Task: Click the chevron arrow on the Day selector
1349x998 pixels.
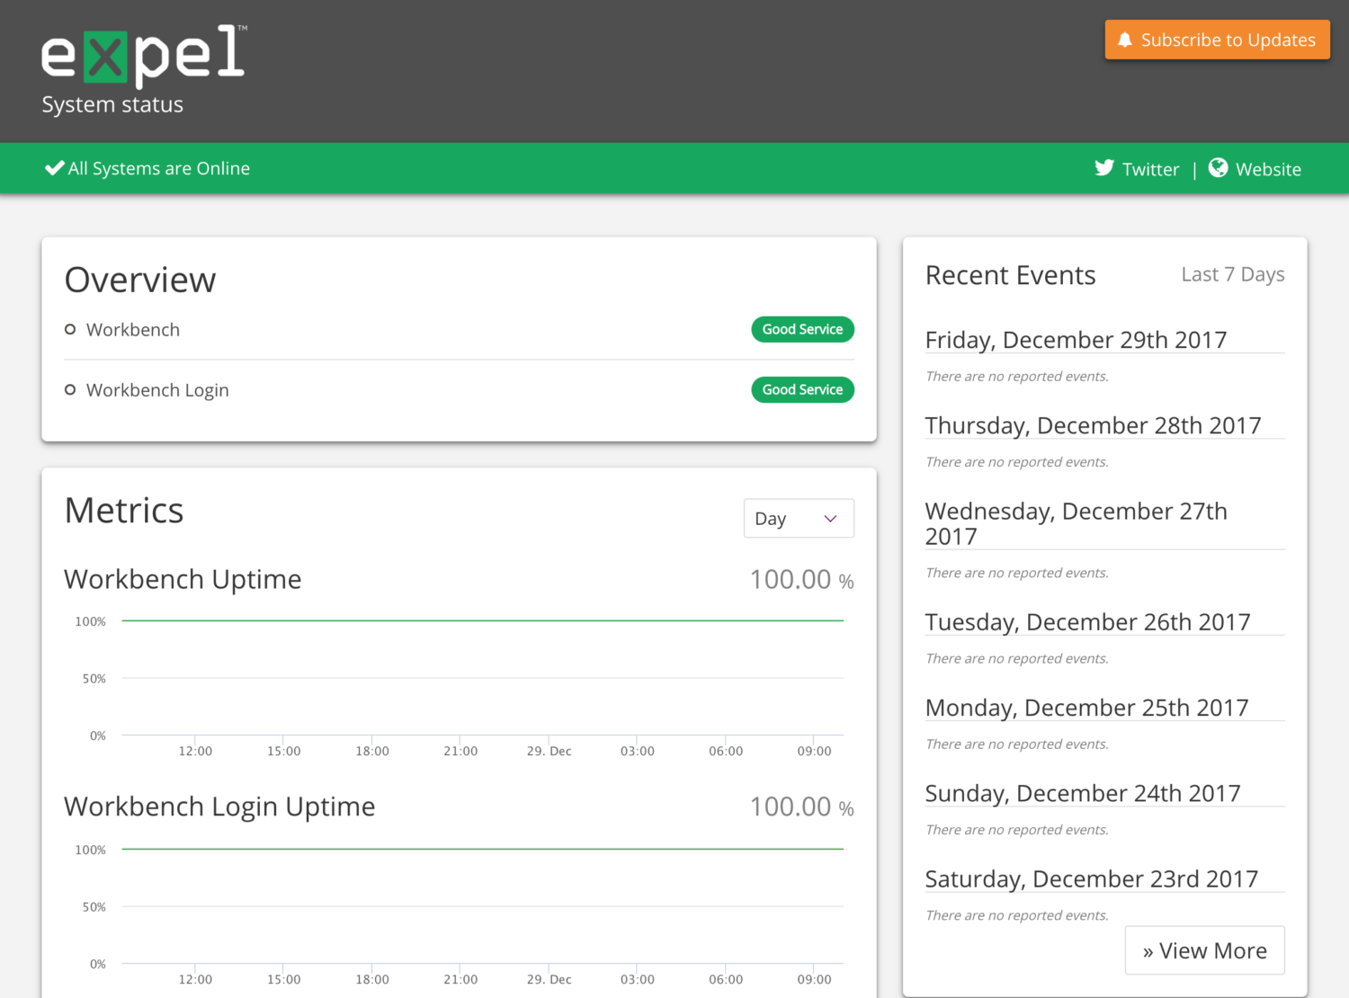Action: pos(829,518)
